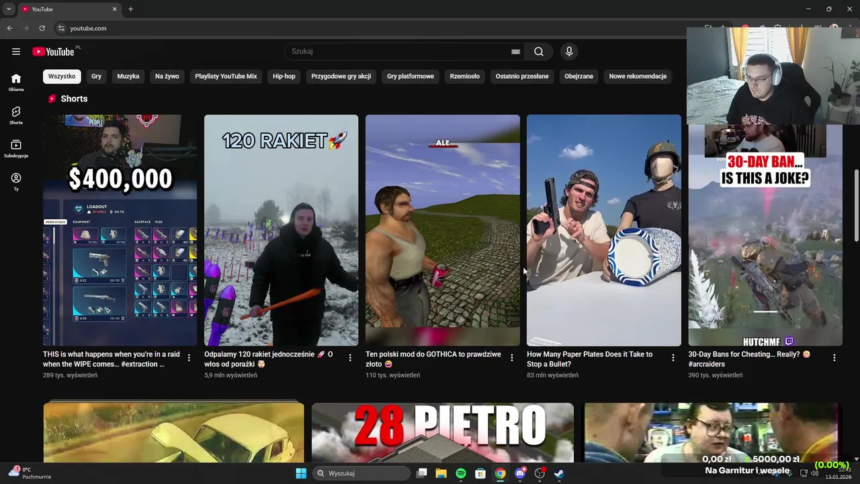Image resolution: width=860 pixels, height=484 pixels.
Task: Open Steam from the taskbar
Action: point(559,473)
